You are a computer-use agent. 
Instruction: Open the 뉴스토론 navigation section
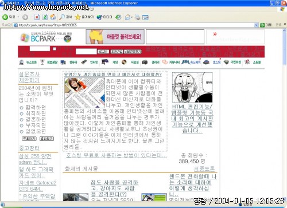coord(28,62)
